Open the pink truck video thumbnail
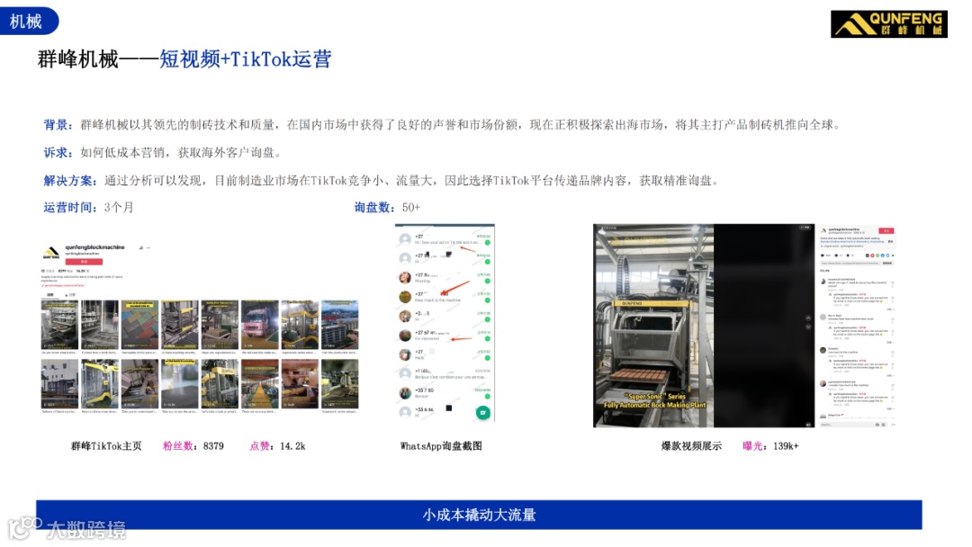The image size is (972, 547). (x=260, y=325)
